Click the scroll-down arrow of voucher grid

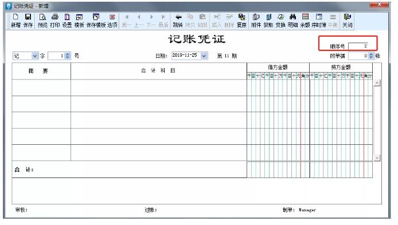(377, 157)
